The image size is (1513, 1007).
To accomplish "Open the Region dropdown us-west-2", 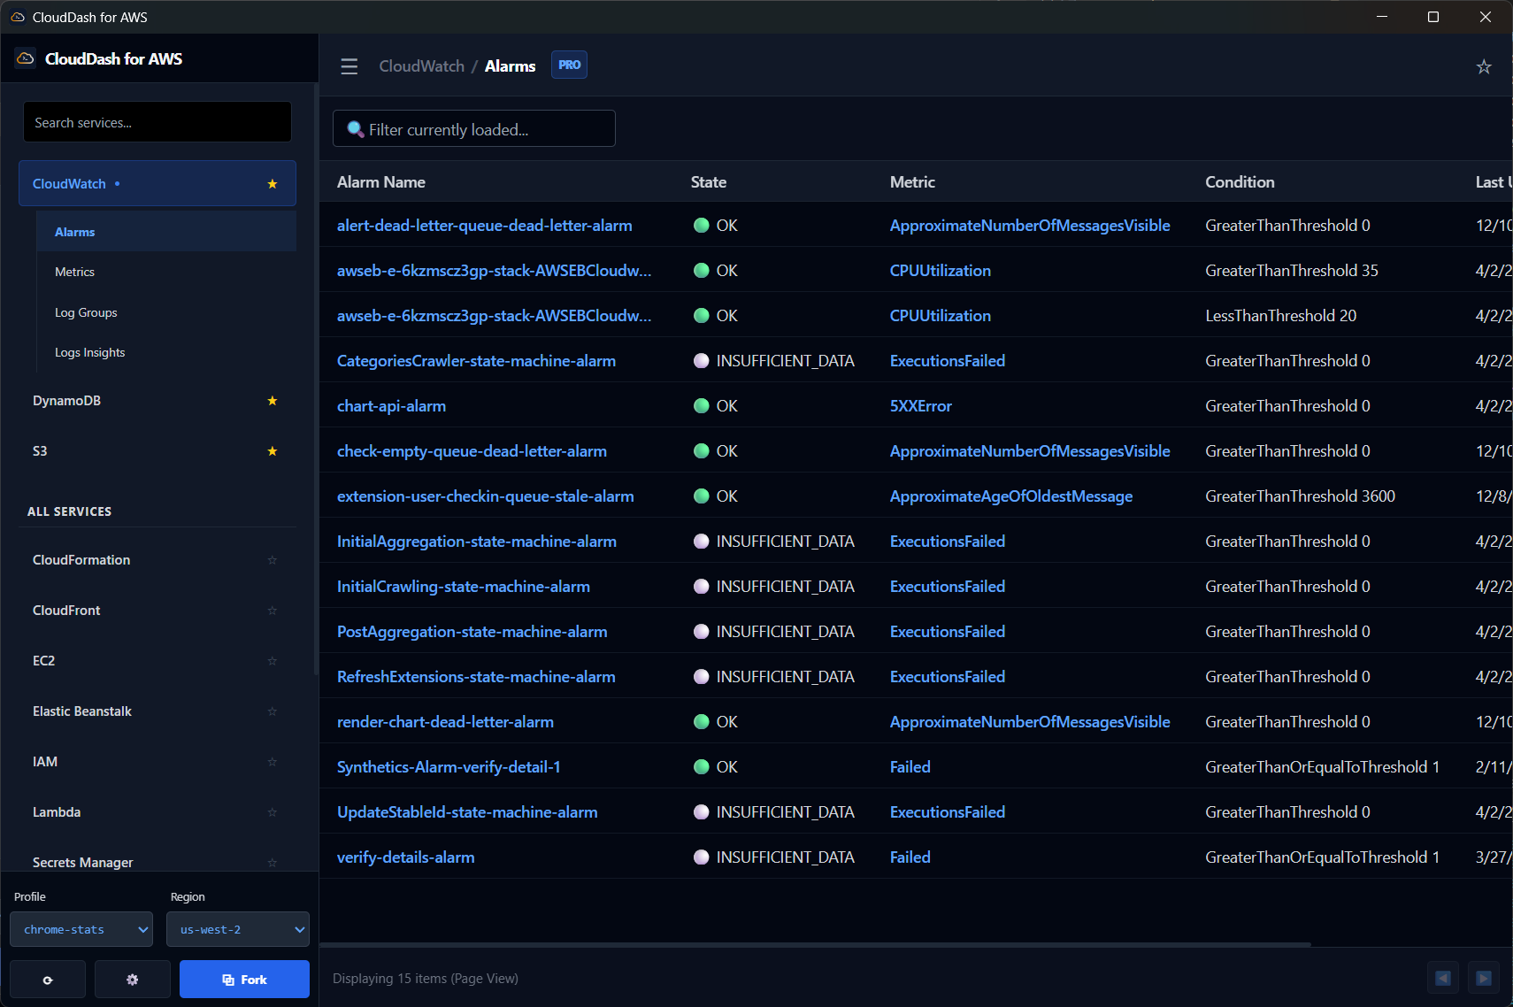I will click(x=238, y=929).
